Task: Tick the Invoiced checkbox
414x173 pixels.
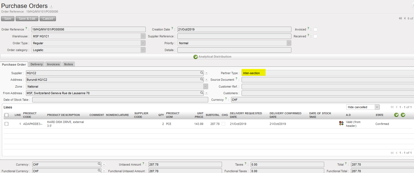Action: pyautogui.click(x=315, y=29)
